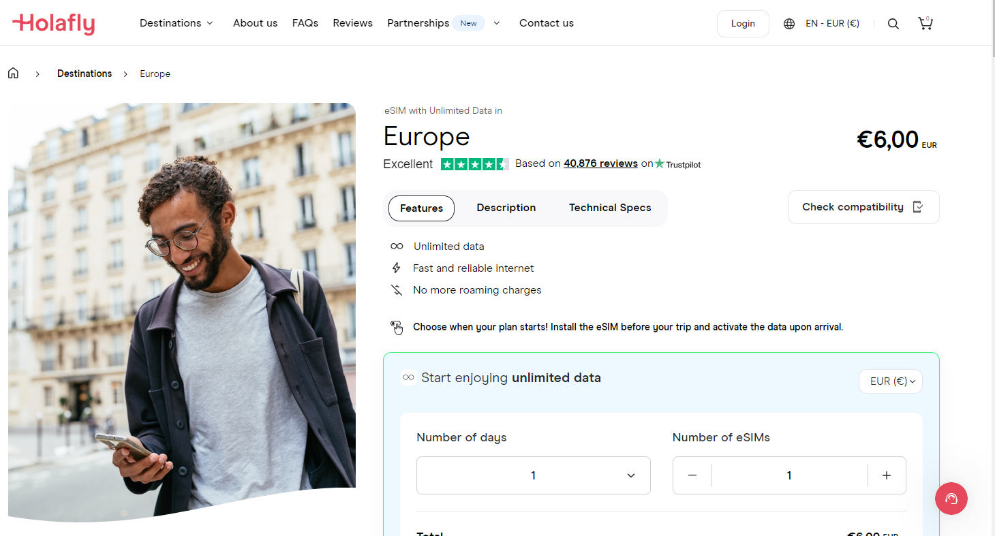The width and height of the screenshot is (995, 536).
Task: Open the red support chat bubble
Action: (951, 499)
